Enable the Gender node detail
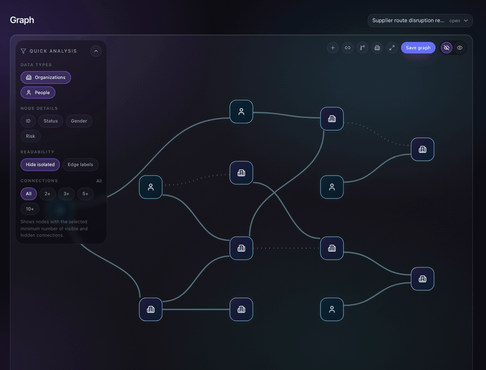 point(79,121)
